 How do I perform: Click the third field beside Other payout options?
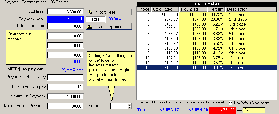(65, 55)
